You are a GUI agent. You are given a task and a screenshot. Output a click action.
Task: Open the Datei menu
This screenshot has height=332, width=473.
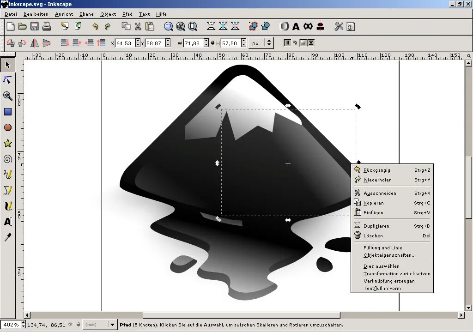[x=11, y=14]
